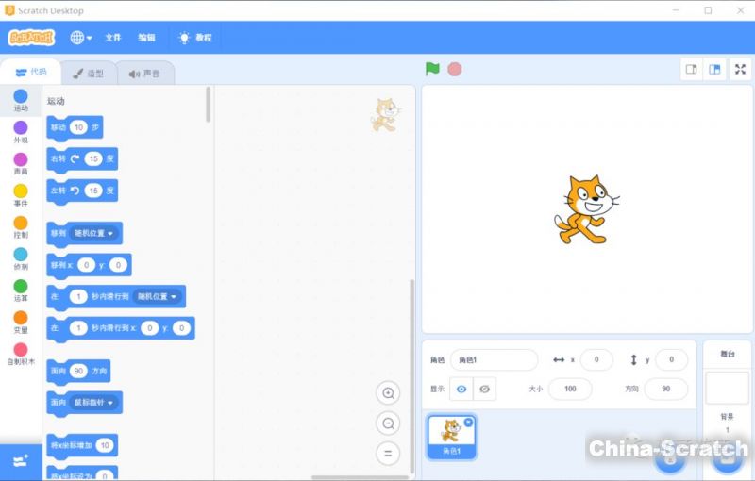Zoom out the code workspace
This screenshot has height=481, width=755.
[x=387, y=423]
